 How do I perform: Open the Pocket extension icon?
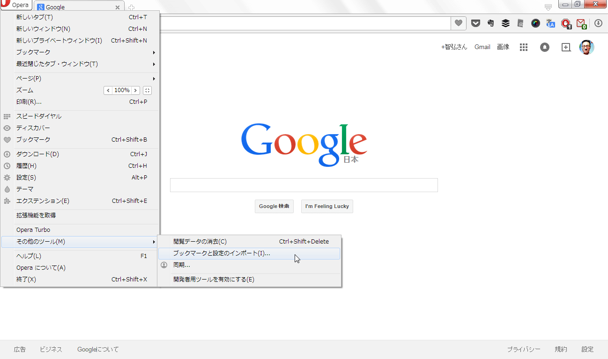coord(475,23)
